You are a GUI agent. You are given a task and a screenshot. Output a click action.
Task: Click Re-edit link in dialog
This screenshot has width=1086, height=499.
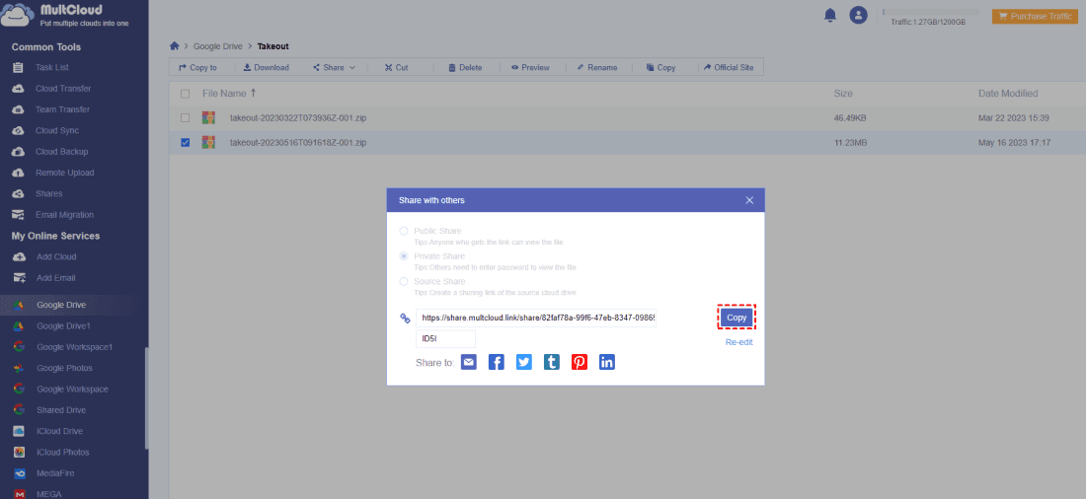pos(739,342)
